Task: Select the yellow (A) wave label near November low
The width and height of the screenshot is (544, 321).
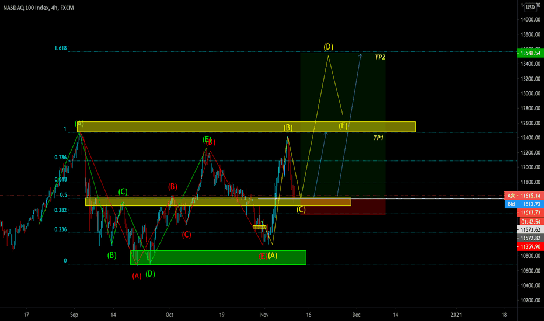Action: 273,256
